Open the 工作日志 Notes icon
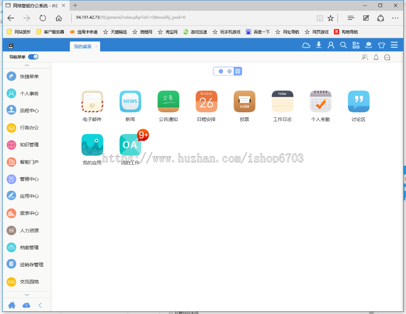406x314 pixels. point(282,102)
